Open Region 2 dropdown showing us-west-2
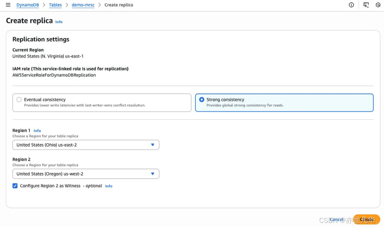Image resolution: width=384 pixels, height=227 pixels. click(x=86, y=174)
